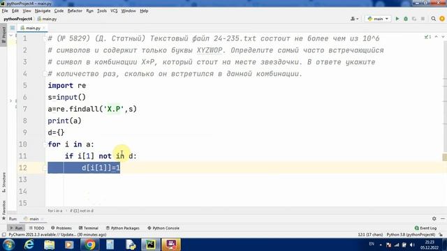The height and width of the screenshot is (251, 447).
Task: Stop the running process button
Action: 423,19
